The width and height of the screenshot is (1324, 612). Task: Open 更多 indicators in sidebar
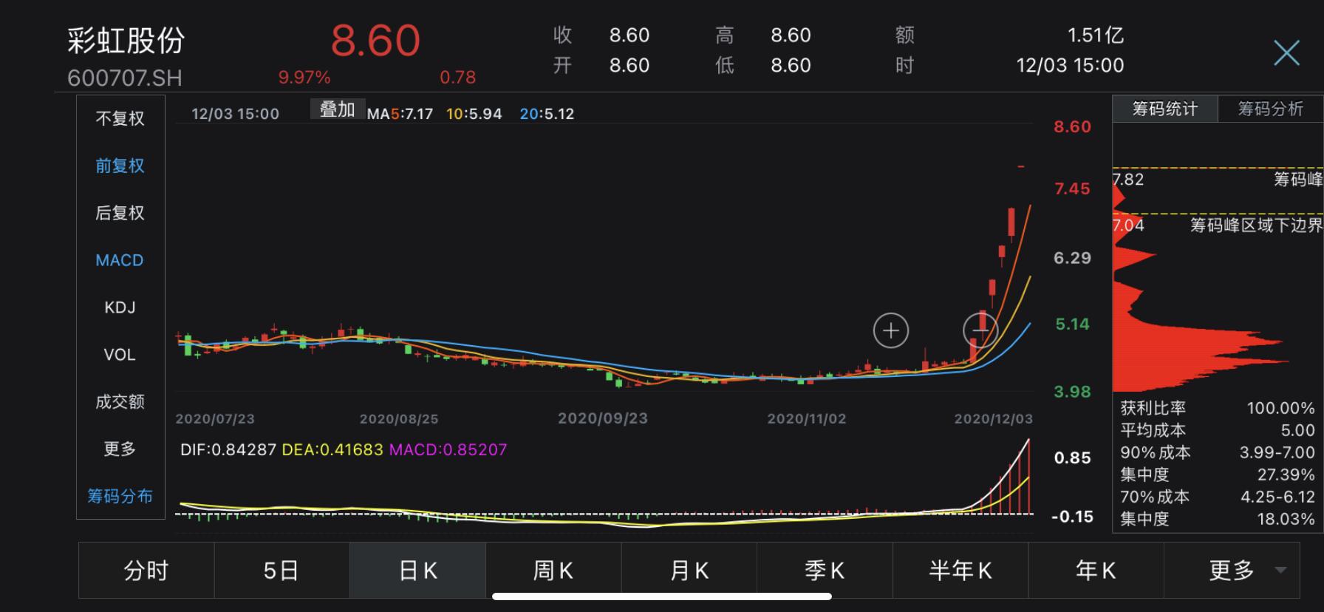click(x=120, y=449)
